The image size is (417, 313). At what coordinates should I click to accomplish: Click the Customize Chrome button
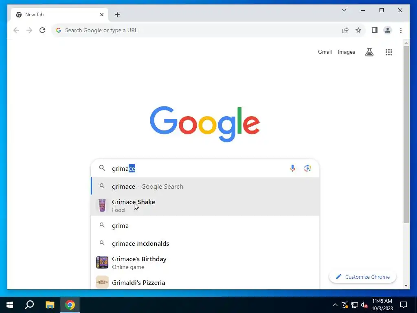[362, 277]
